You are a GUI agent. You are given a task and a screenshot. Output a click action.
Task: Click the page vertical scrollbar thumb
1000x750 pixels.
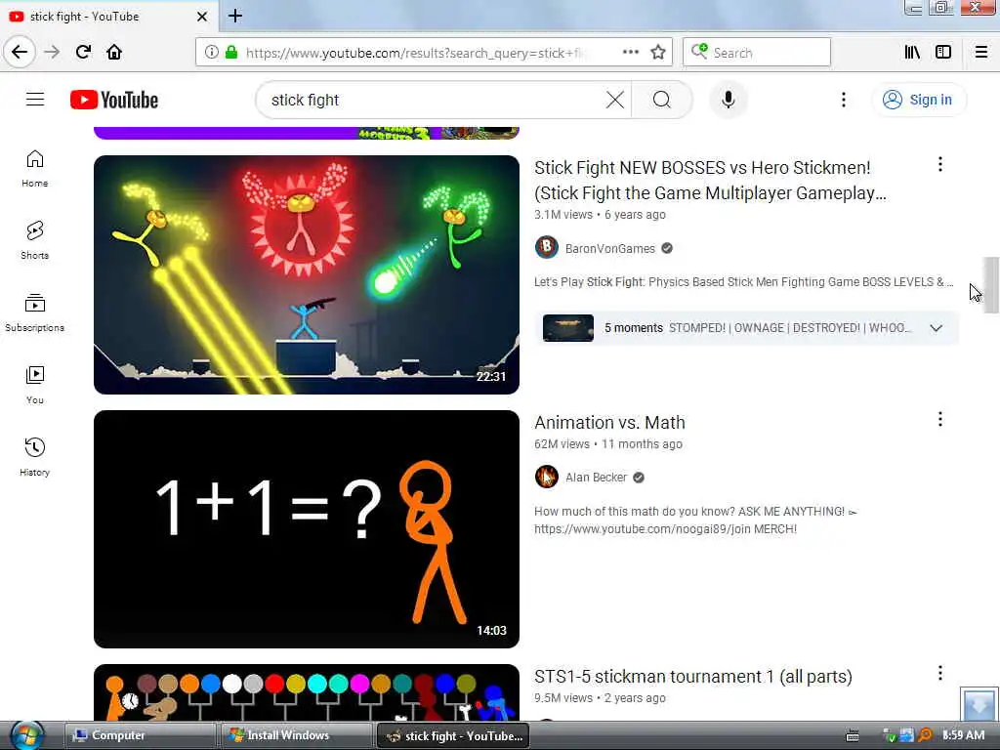coord(990,284)
